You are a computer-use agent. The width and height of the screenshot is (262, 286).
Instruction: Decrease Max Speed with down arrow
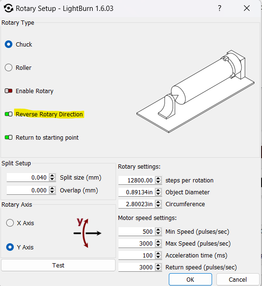click(158, 245)
